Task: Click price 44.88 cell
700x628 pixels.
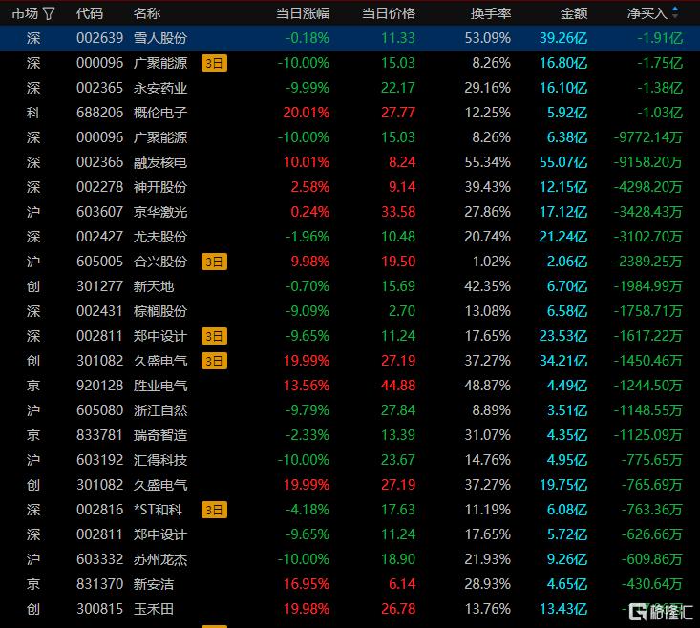Action: (398, 386)
